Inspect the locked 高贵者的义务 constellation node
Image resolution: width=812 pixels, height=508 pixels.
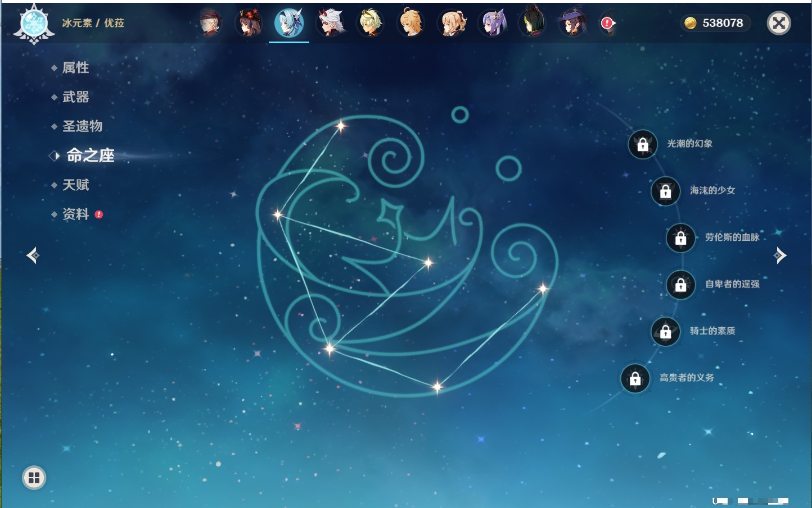tap(635, 378)
